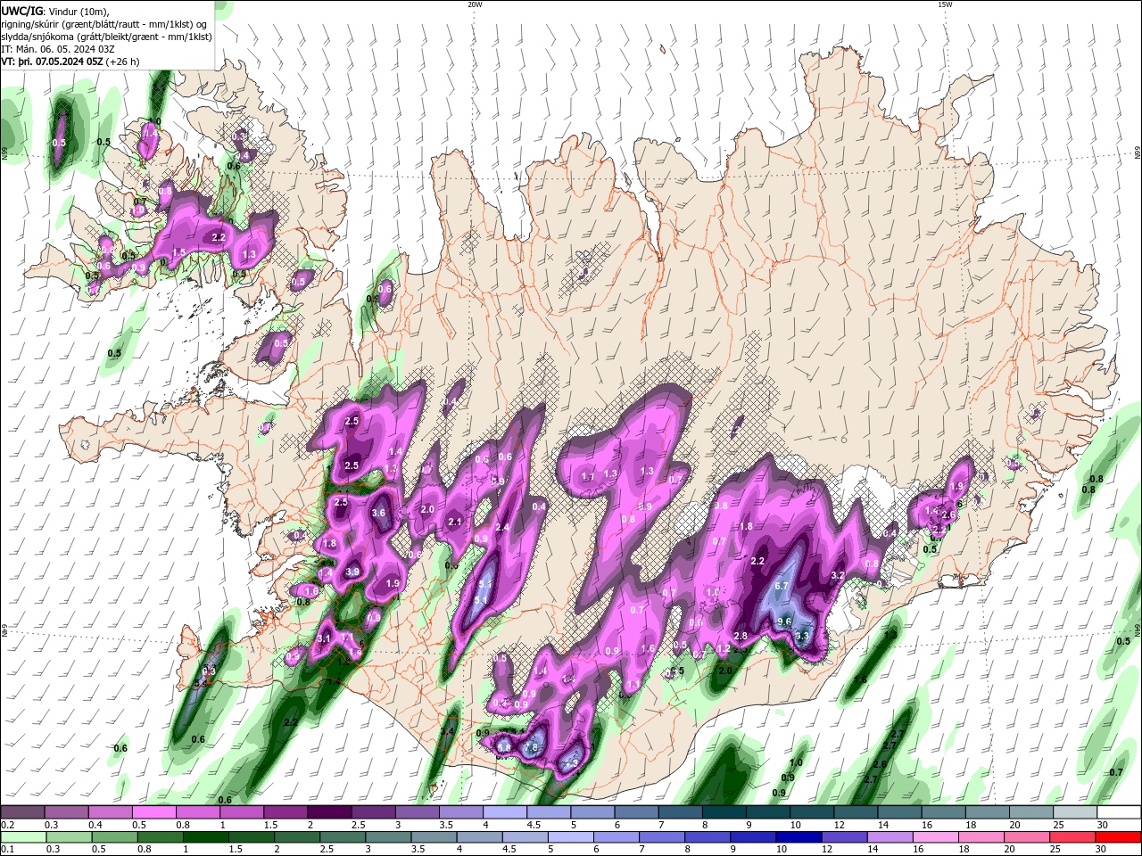Image resolution: width=1142 pixels, height=856 pixels.
Task: Click the pale grey 25 swatch in upper legend
Action: [1076, 812]
